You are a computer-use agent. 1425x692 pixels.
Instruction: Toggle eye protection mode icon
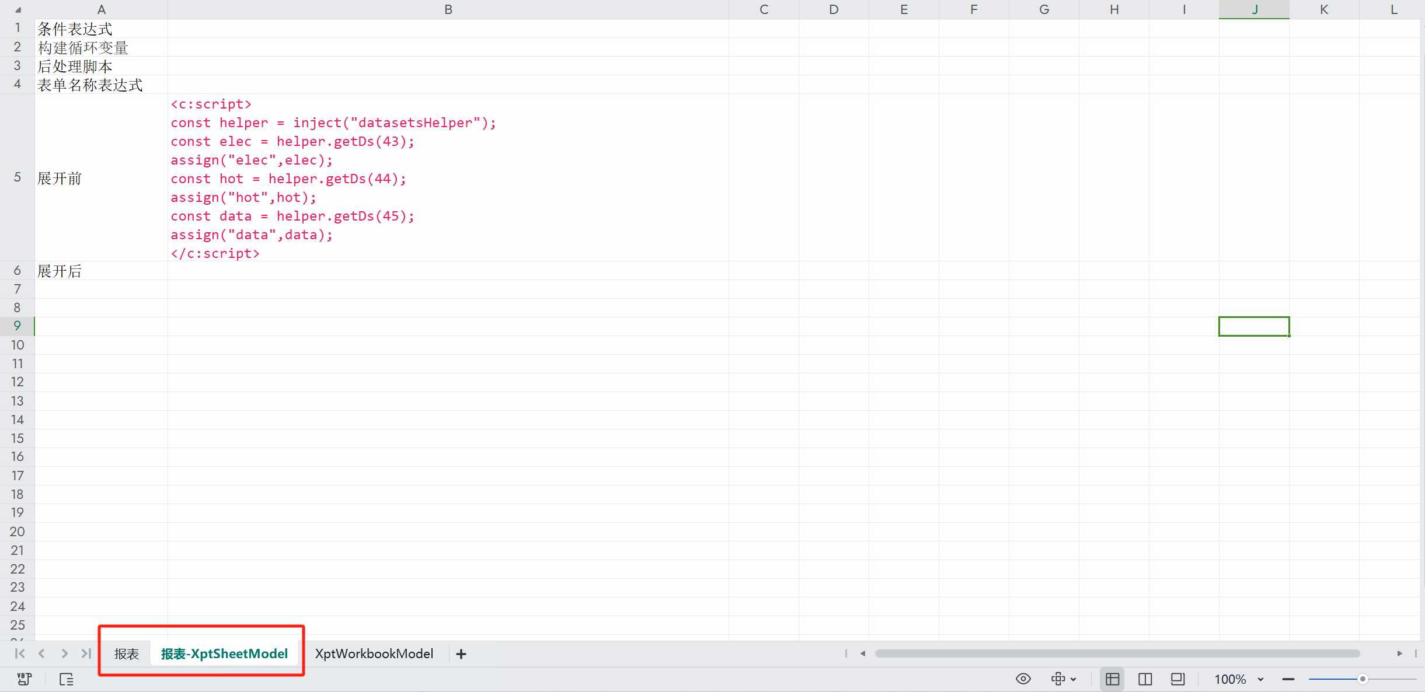(x=1023, y=679)
